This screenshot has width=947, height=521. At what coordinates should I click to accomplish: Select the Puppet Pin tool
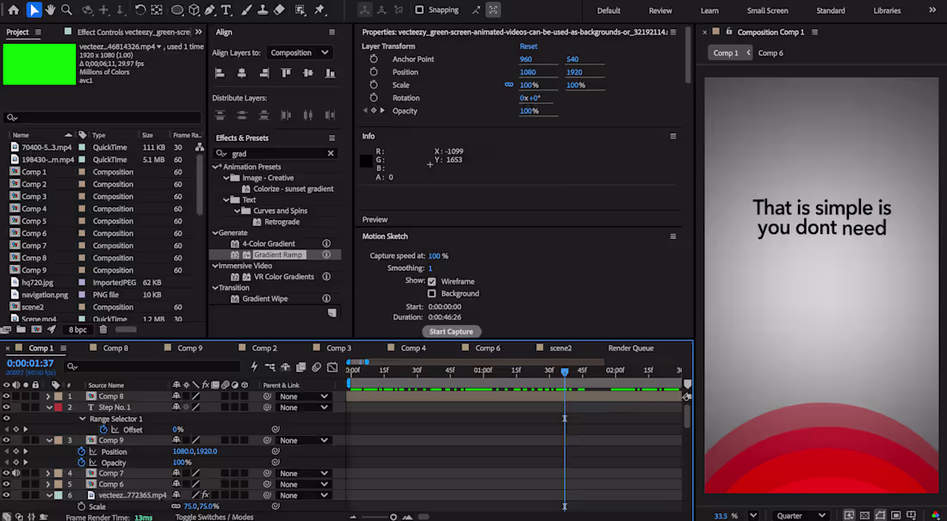click(x=320, y=9)
